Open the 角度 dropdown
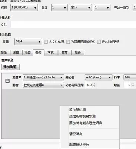The image size is (136, 149). point(59,8)
